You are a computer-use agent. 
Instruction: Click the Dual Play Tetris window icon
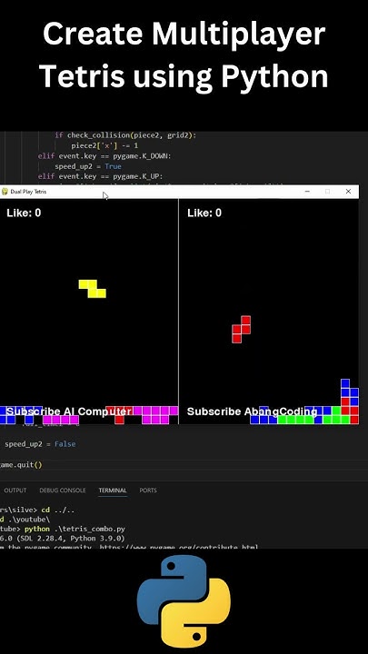5,192
